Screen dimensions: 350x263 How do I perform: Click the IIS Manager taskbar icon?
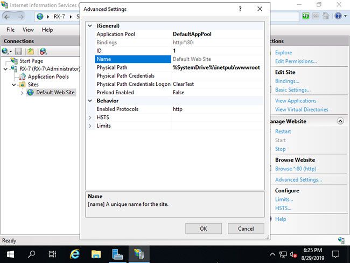(139, 254)
